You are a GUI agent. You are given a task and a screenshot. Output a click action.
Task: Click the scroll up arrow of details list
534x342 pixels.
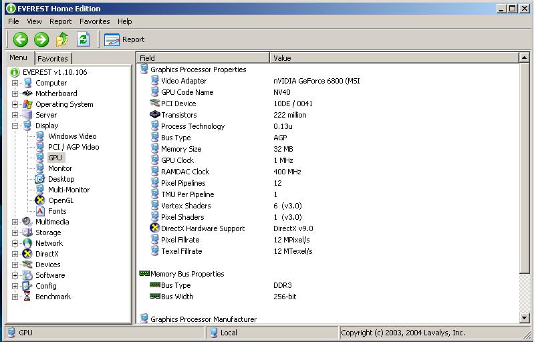(x=525, y=58)
